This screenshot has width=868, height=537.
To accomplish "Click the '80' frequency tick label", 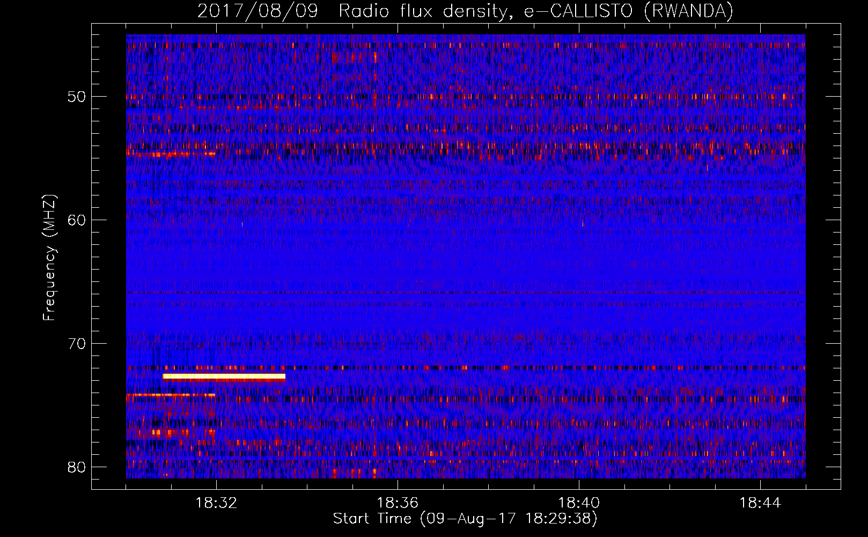I will point(77,467).
